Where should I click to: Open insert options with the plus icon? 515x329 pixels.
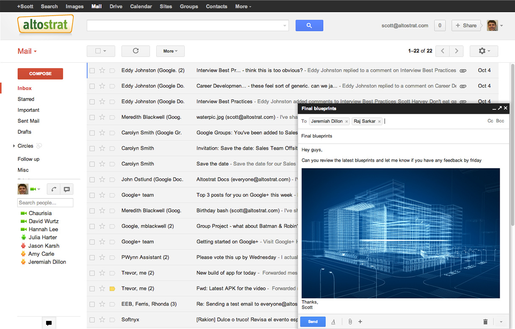coord(360,322)
